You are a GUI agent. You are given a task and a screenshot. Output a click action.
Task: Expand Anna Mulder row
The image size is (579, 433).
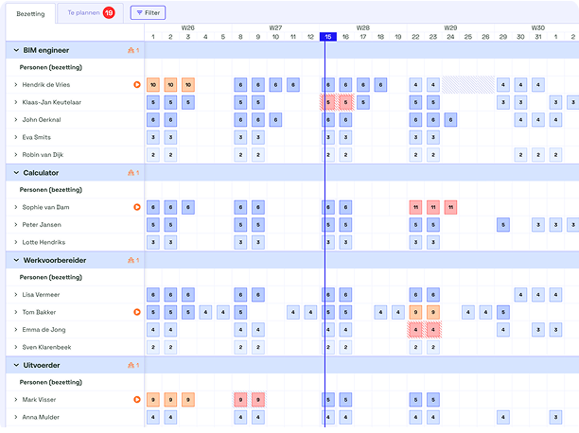pyautogui.click(x=15, y=417)
